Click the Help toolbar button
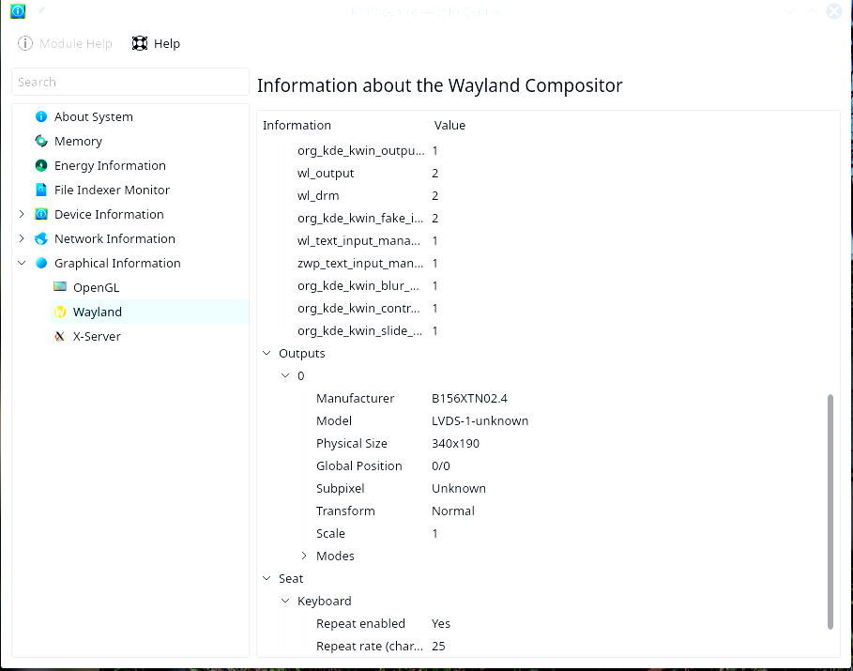This screenshot has height=671, width=853. coord(156,44)
